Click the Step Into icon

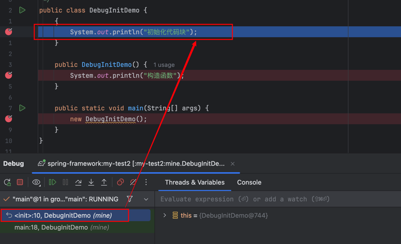pos(91,183)
